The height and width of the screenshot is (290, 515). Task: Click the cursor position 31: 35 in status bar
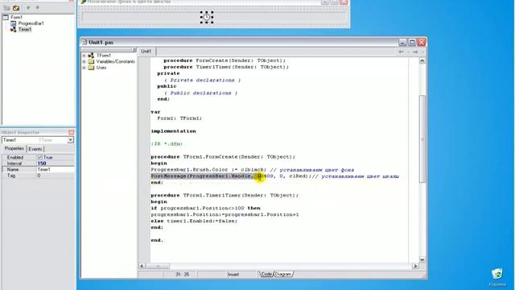point(182,274)
